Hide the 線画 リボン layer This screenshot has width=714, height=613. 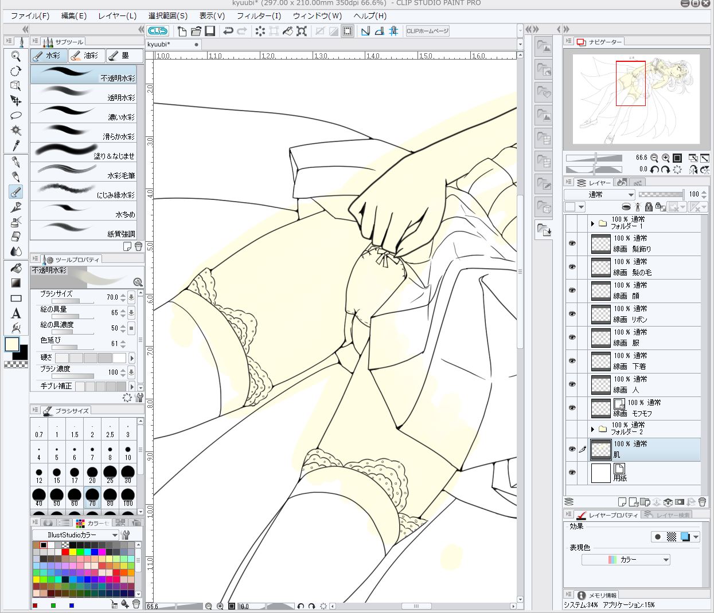click(x=572, y=314)
